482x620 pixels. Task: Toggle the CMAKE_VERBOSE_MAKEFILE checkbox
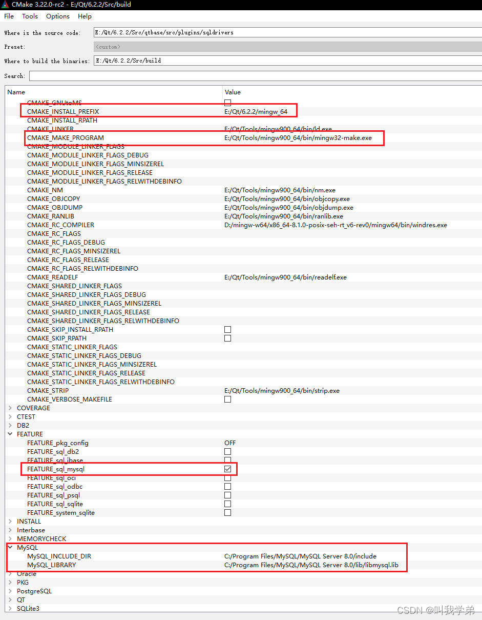pos(227,399)
